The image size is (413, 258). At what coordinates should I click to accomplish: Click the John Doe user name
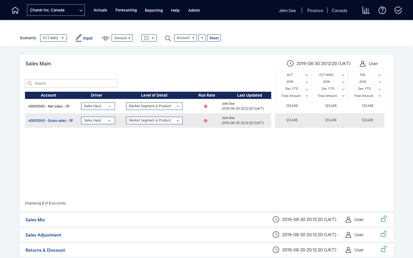point(287,11)
